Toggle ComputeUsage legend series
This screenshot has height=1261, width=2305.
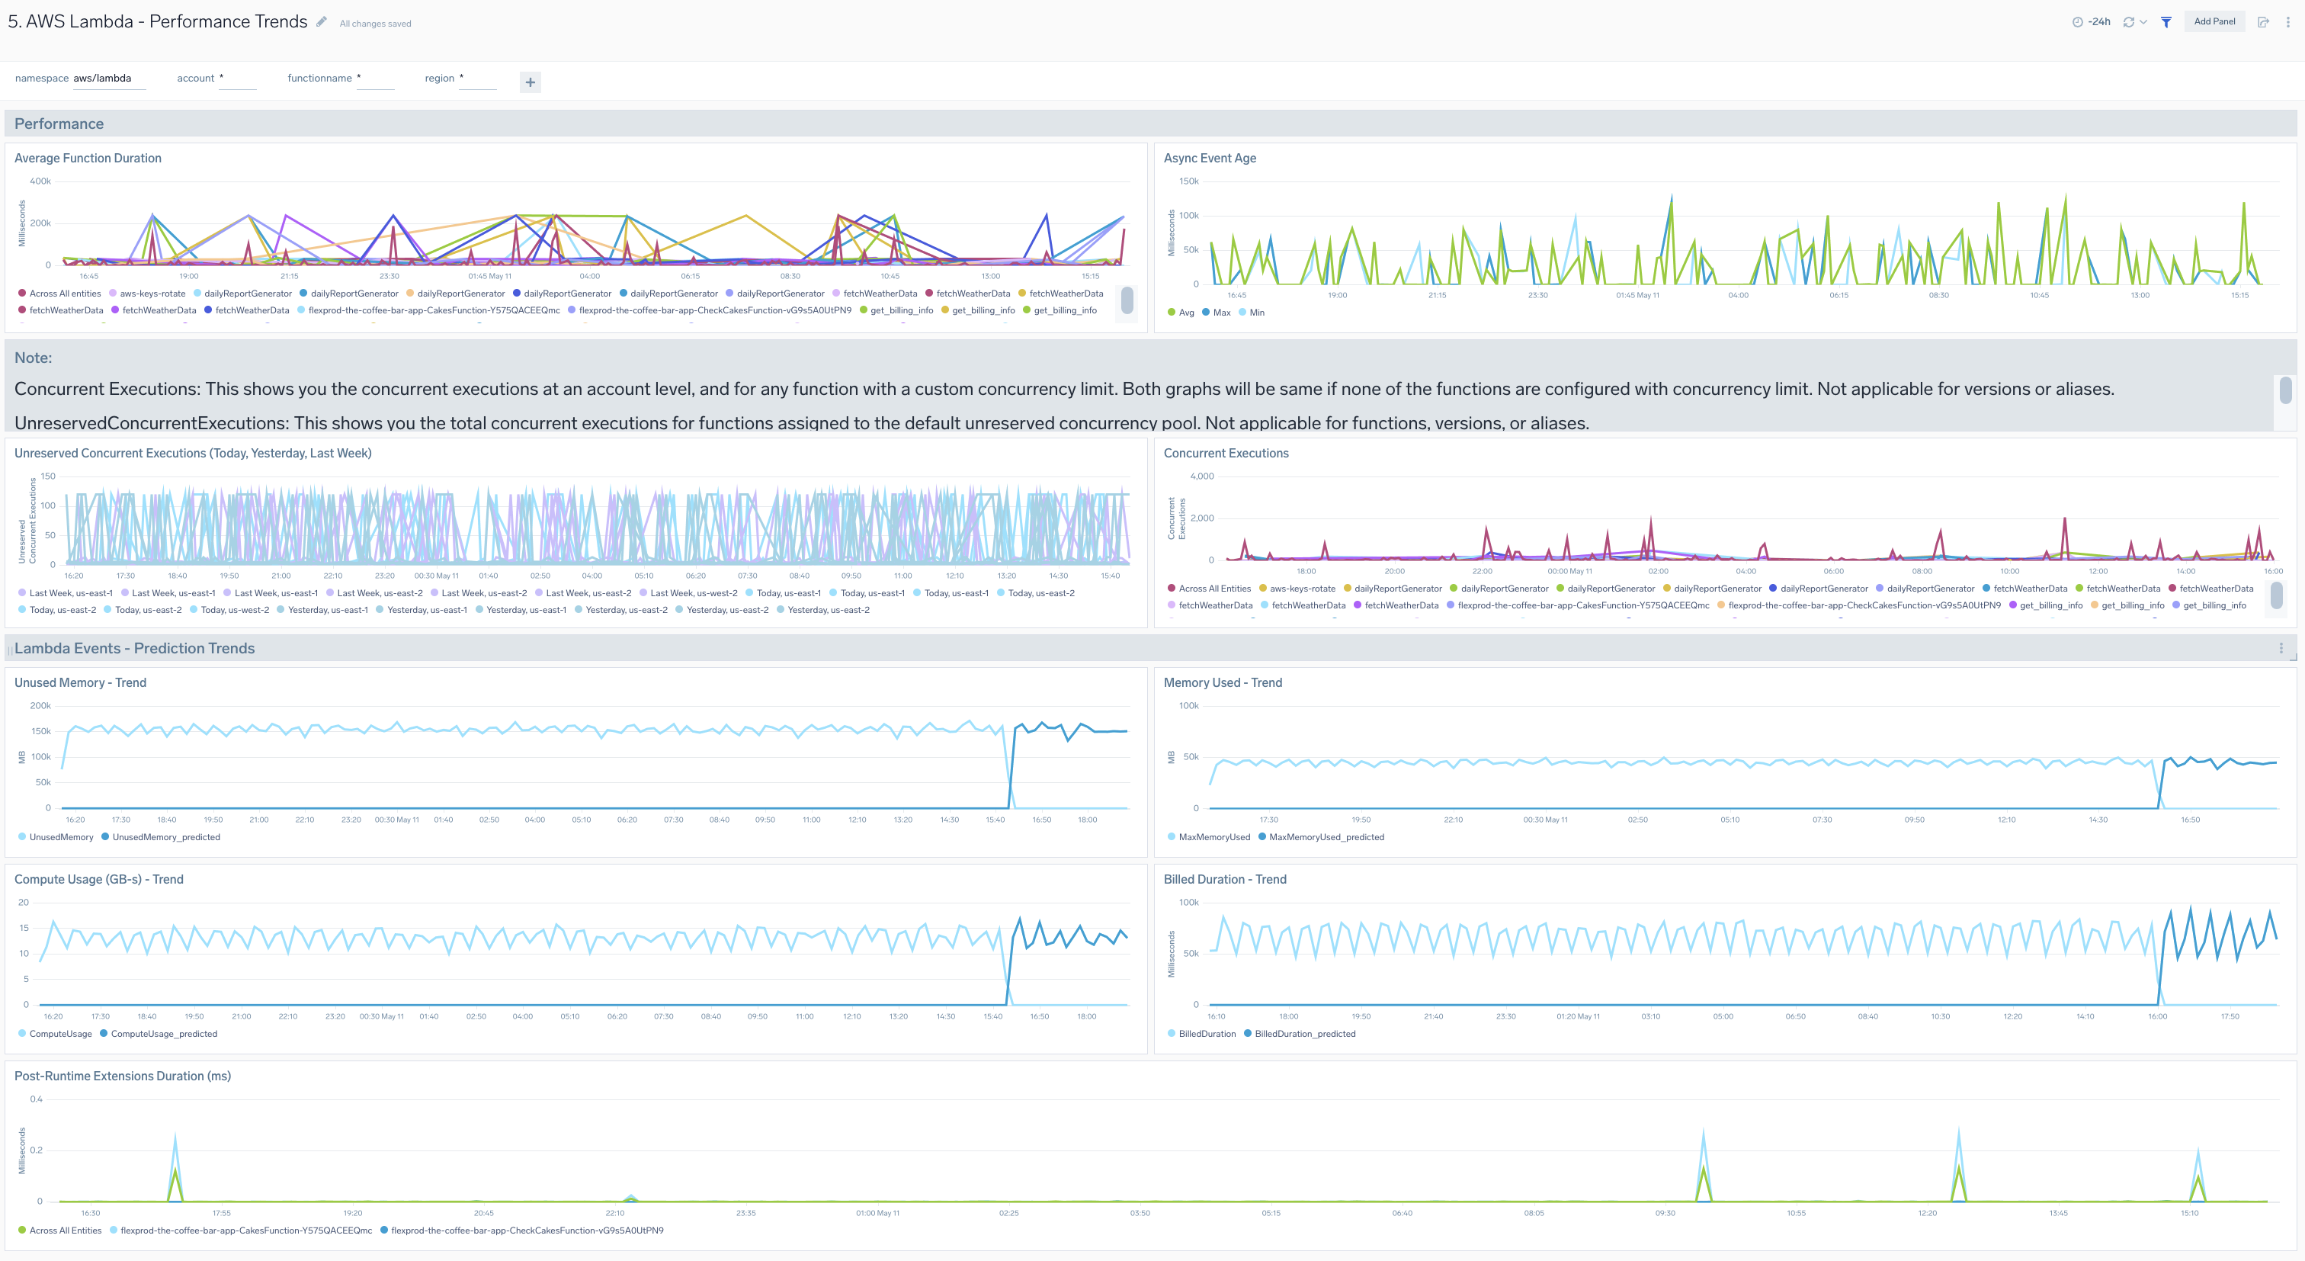coord(55,1034)
